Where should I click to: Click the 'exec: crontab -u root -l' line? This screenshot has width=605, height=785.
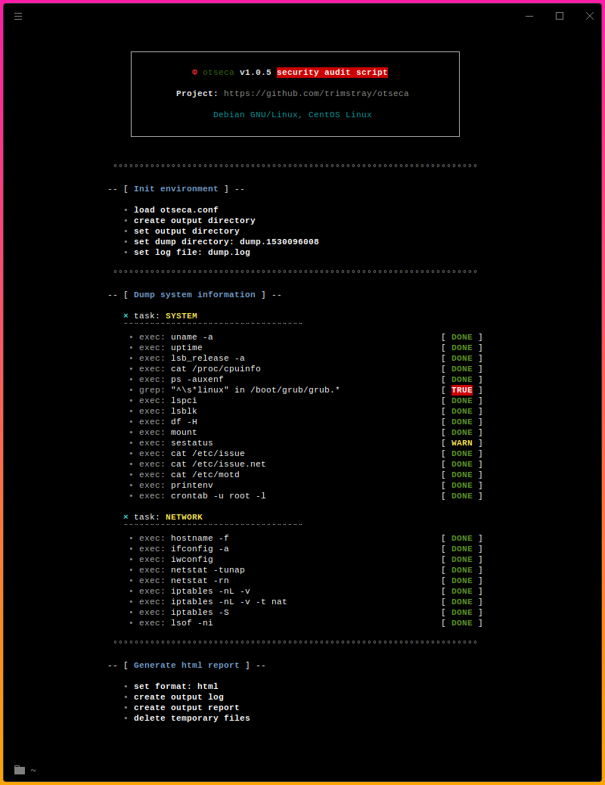[203, 495]
